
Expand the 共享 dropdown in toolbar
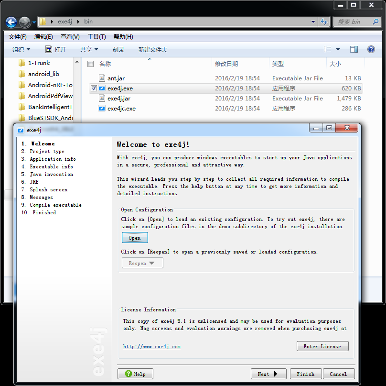click(89, 50)
